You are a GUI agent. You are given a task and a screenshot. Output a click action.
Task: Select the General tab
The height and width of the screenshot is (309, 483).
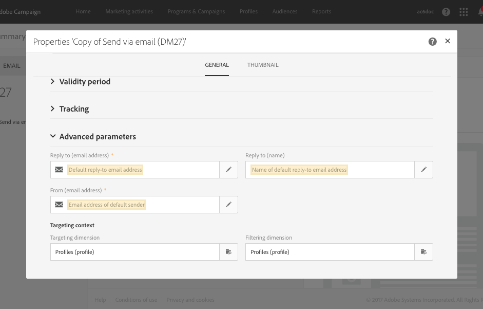[x=217, y=65]
